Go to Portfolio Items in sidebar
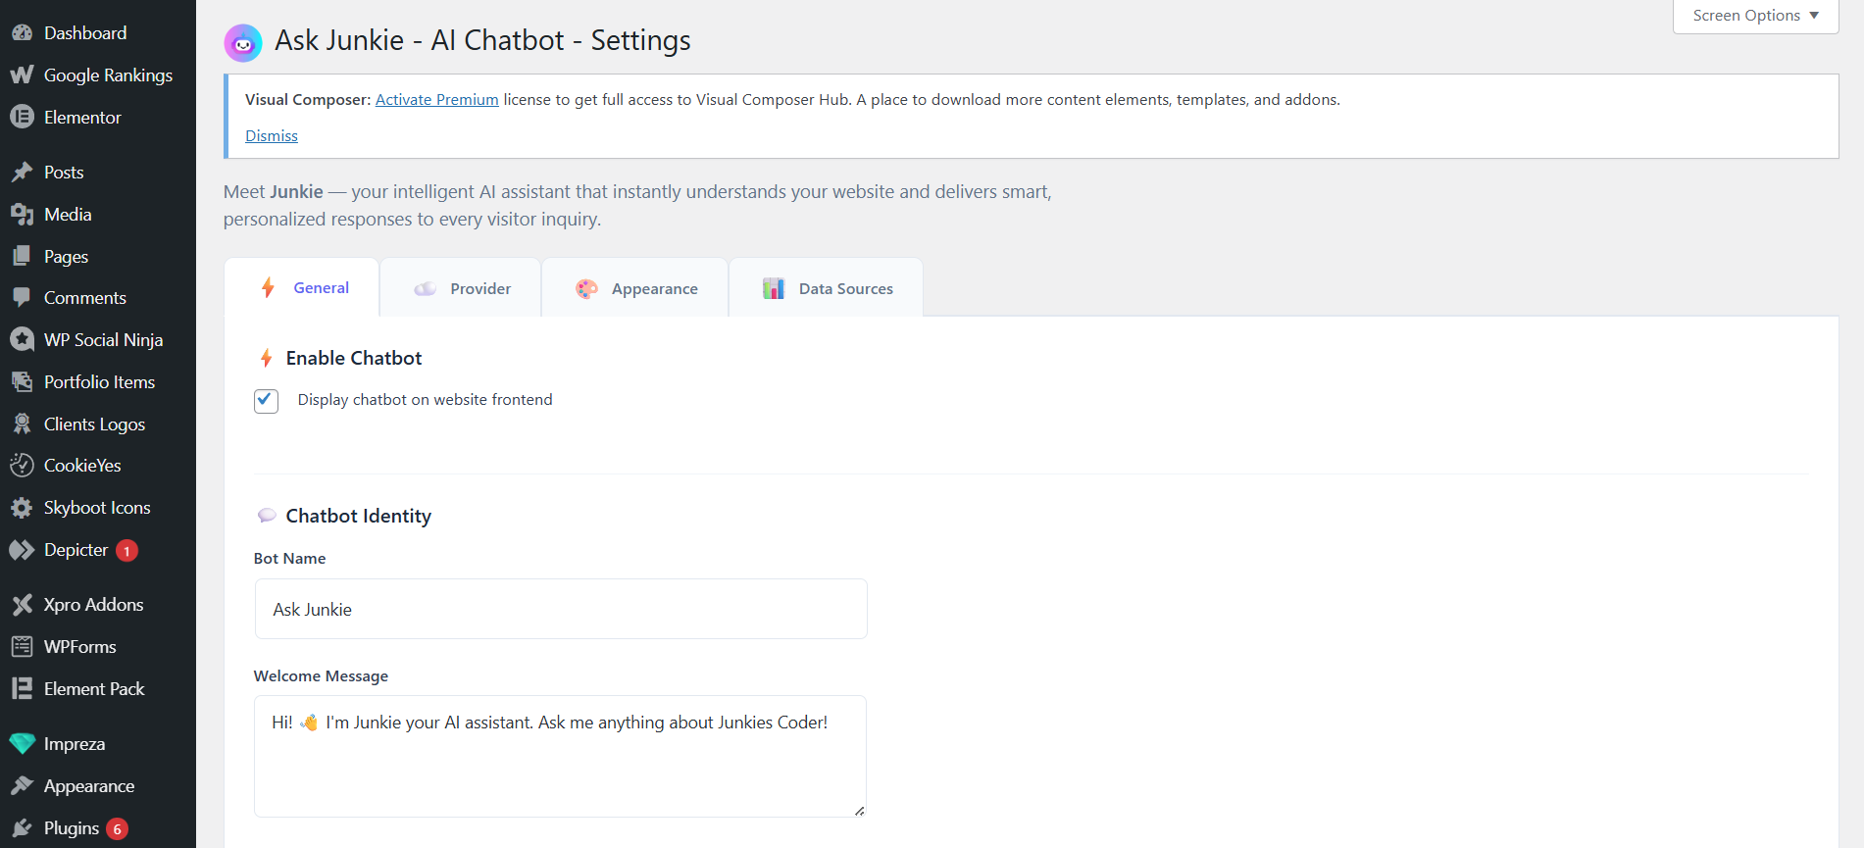The height and width of the screenshot is (848, 1864). tap(99, 382)
